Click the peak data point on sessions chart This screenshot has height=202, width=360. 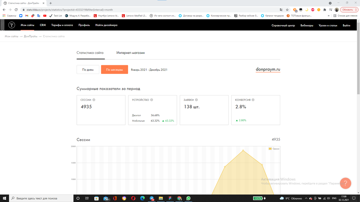[x=243, y=150]
